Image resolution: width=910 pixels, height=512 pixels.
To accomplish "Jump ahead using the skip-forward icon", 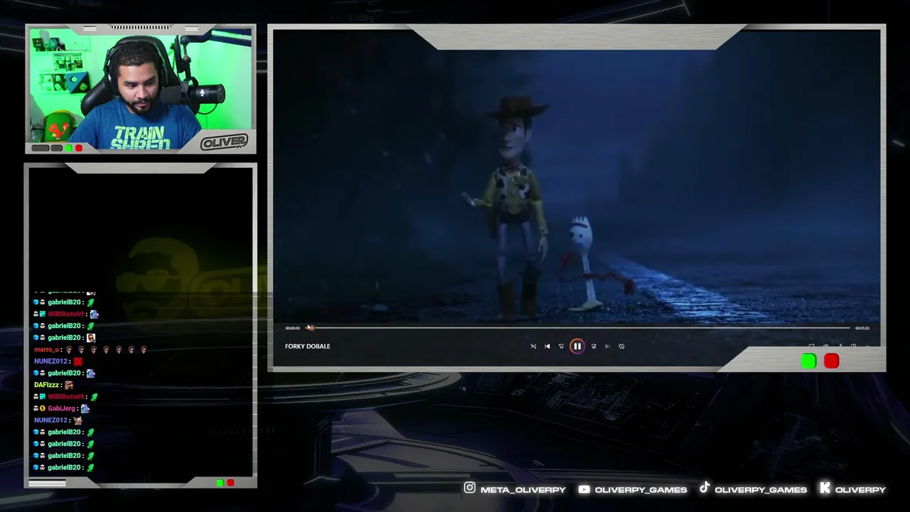I will [594, 346].
